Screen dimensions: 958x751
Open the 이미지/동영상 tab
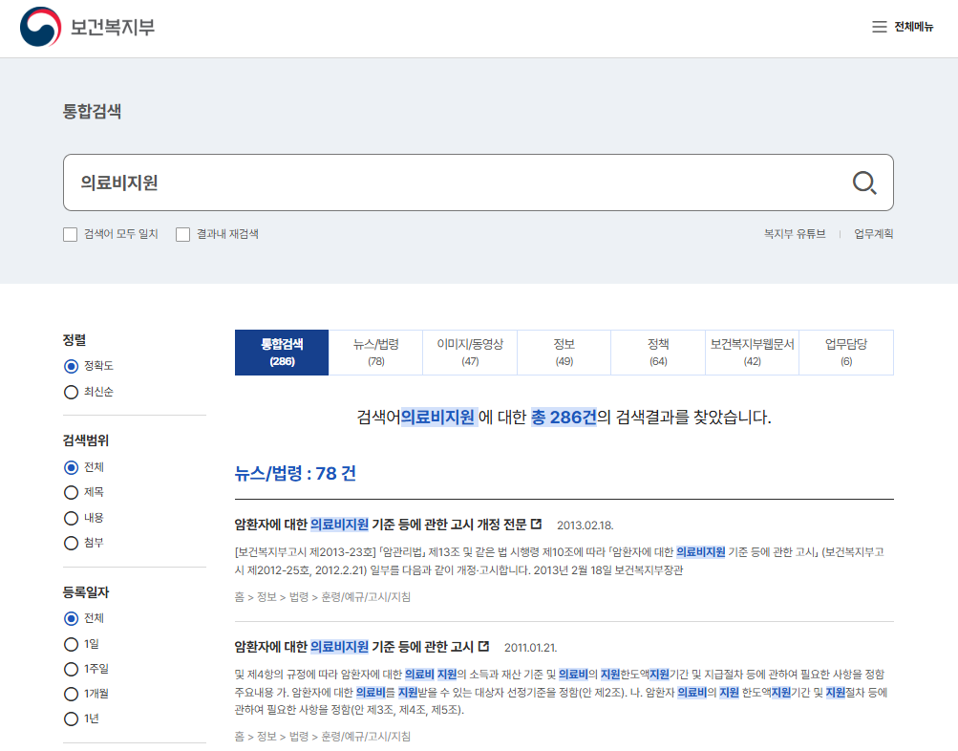[x=470, y=353]
